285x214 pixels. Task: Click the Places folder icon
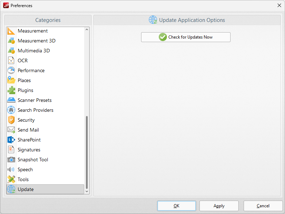point(11,80)
